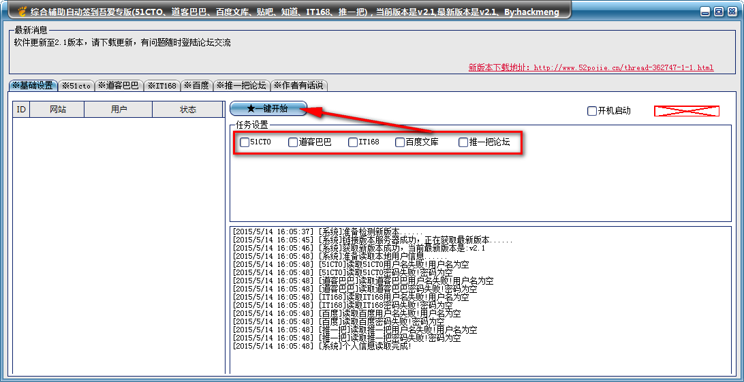Open the ※作者有话说 tab
The height and width of the screenshot is (382, 744).
tap(299, 86)
